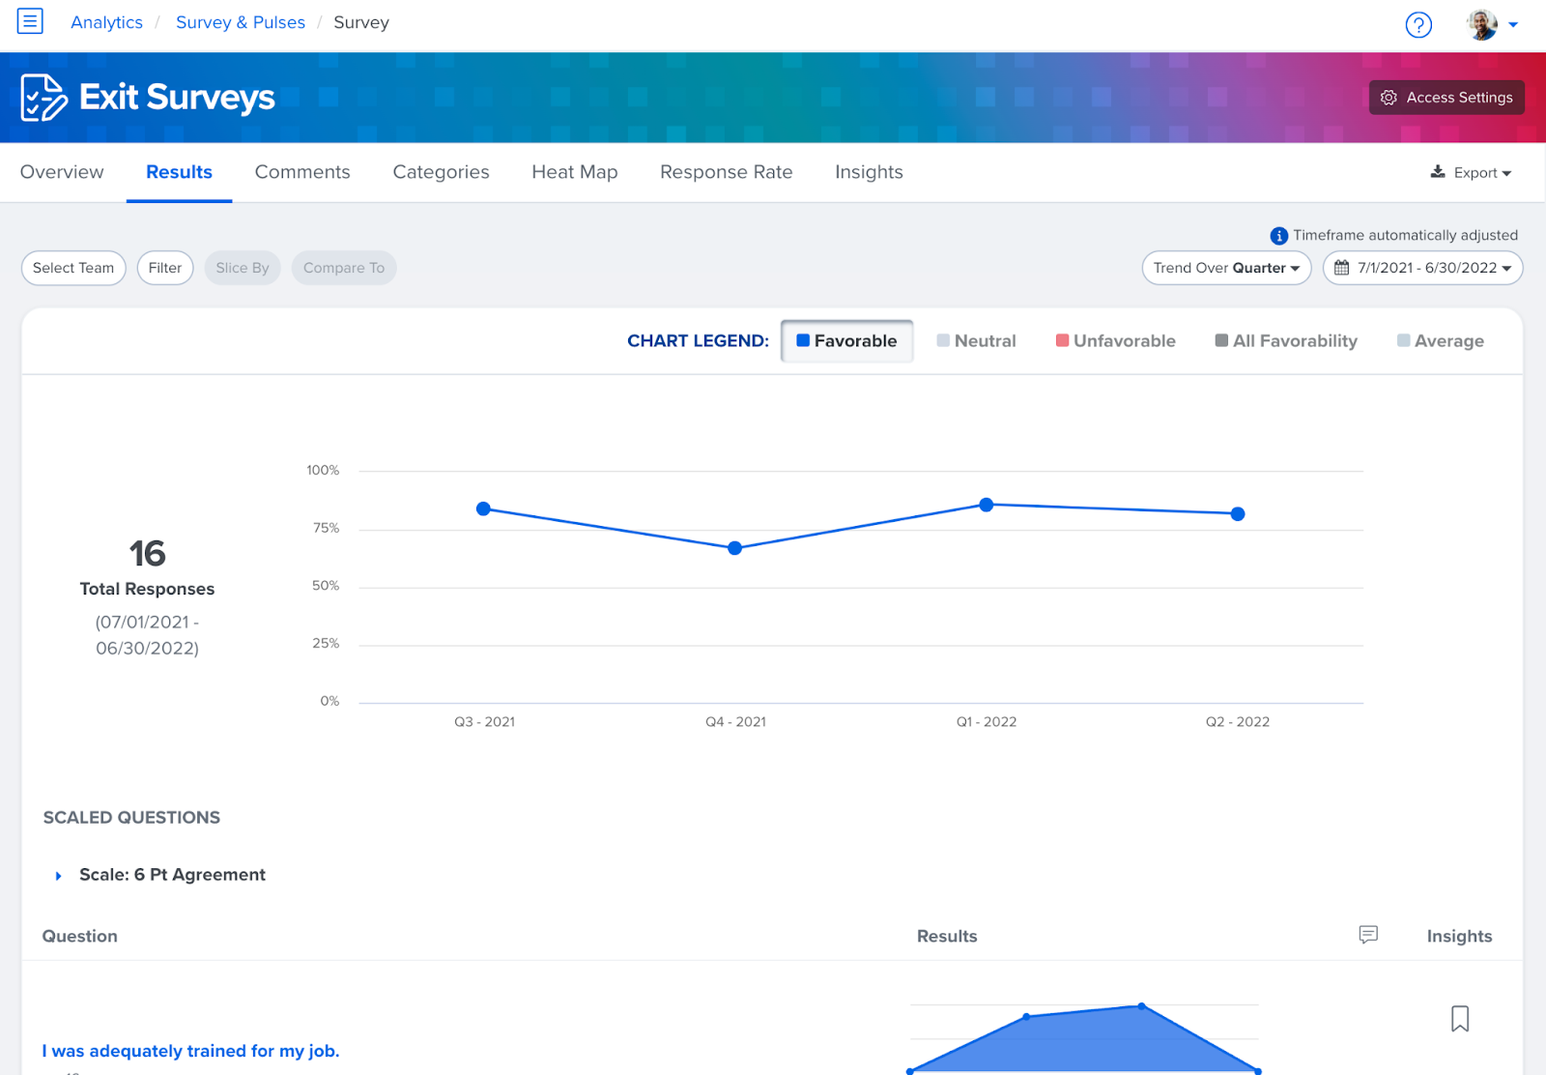Viewport: 1546px width, 1075px height.
Task: Click the adequately trained results mini chart
Action: (1084, 1038)
